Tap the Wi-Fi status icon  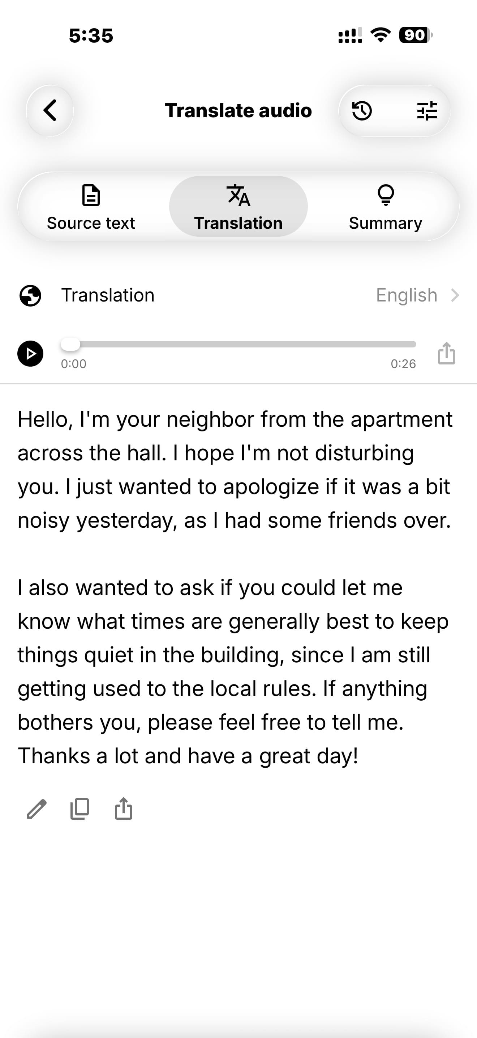(381, 35)
